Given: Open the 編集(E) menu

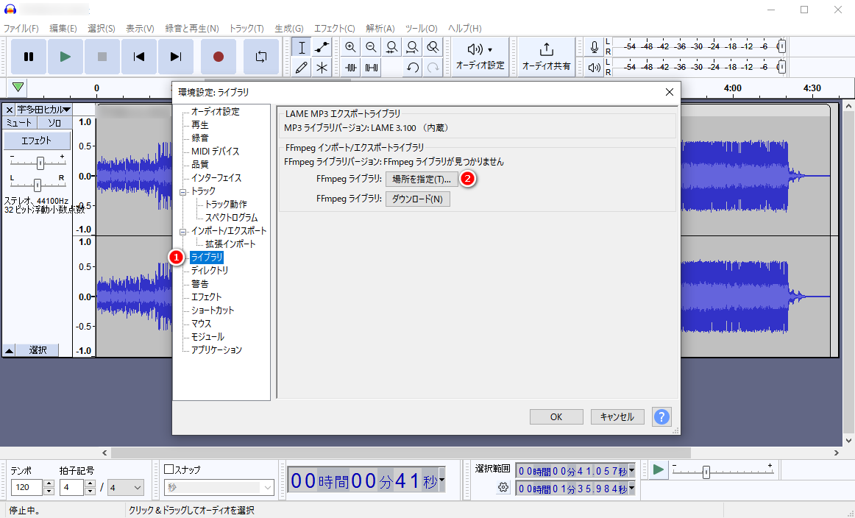Looking at the screenshot, I should [x=63, y=29].
